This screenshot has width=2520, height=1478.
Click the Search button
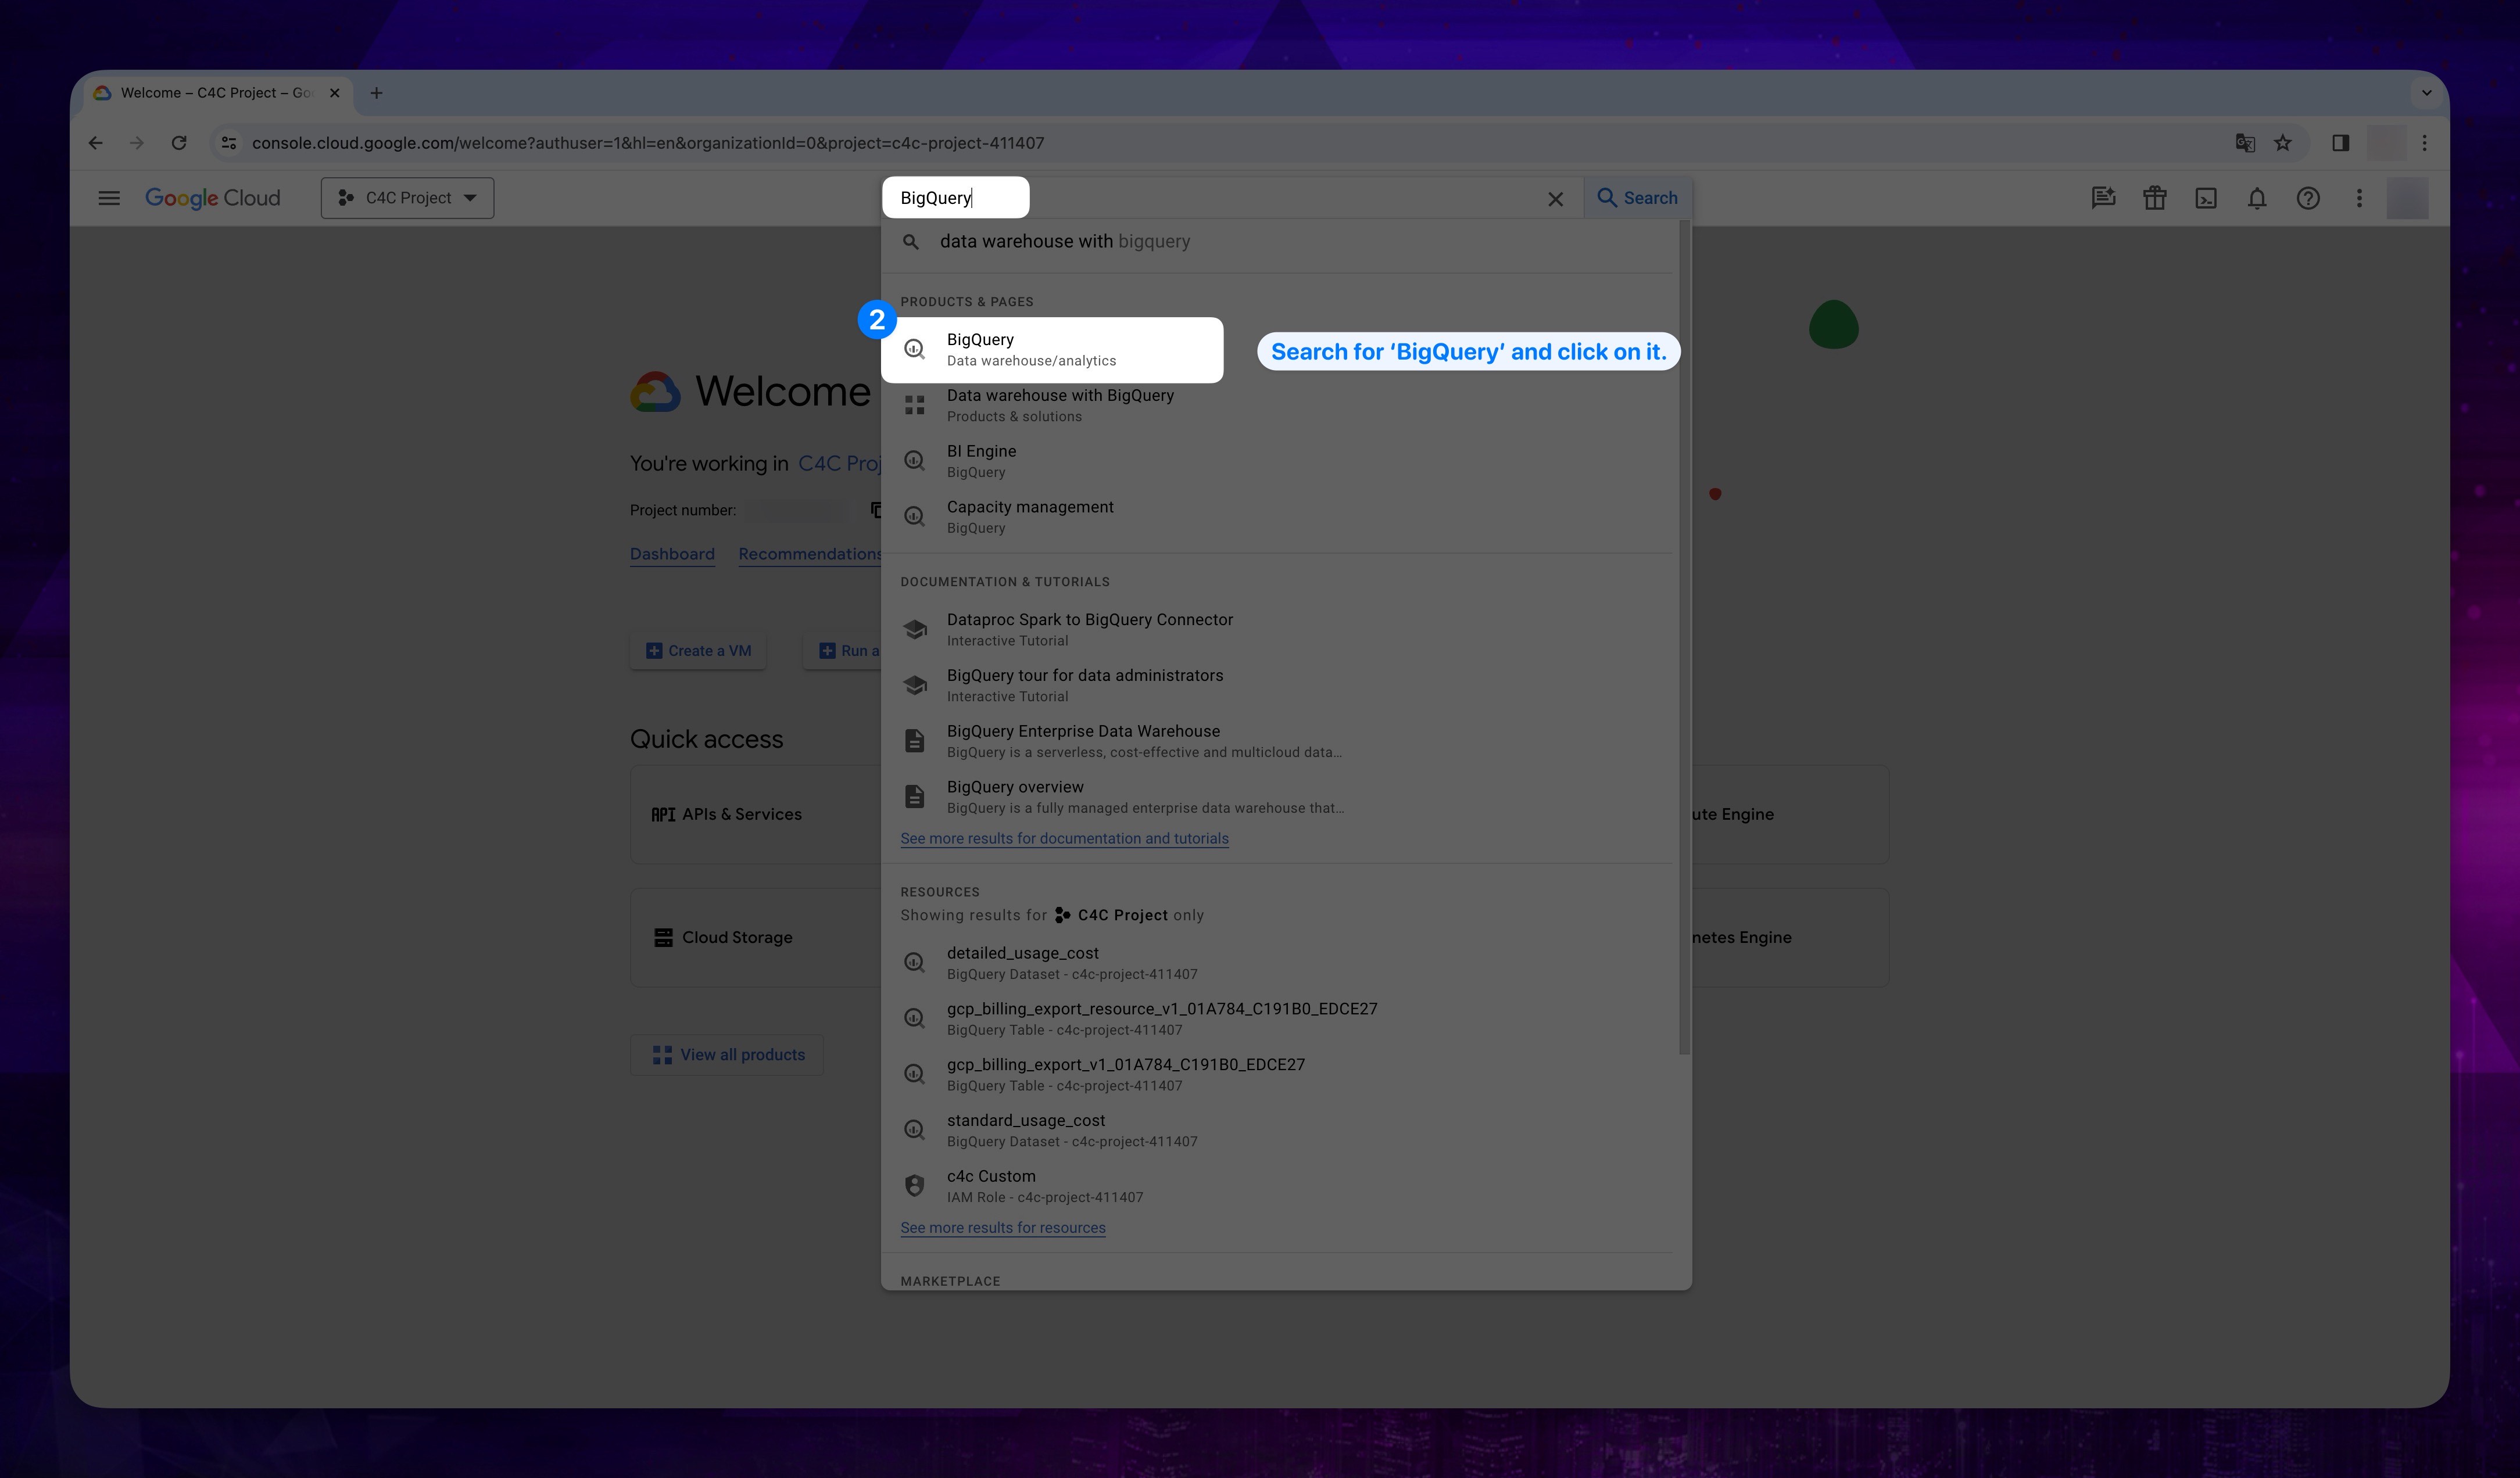[x=1637, y=198]
